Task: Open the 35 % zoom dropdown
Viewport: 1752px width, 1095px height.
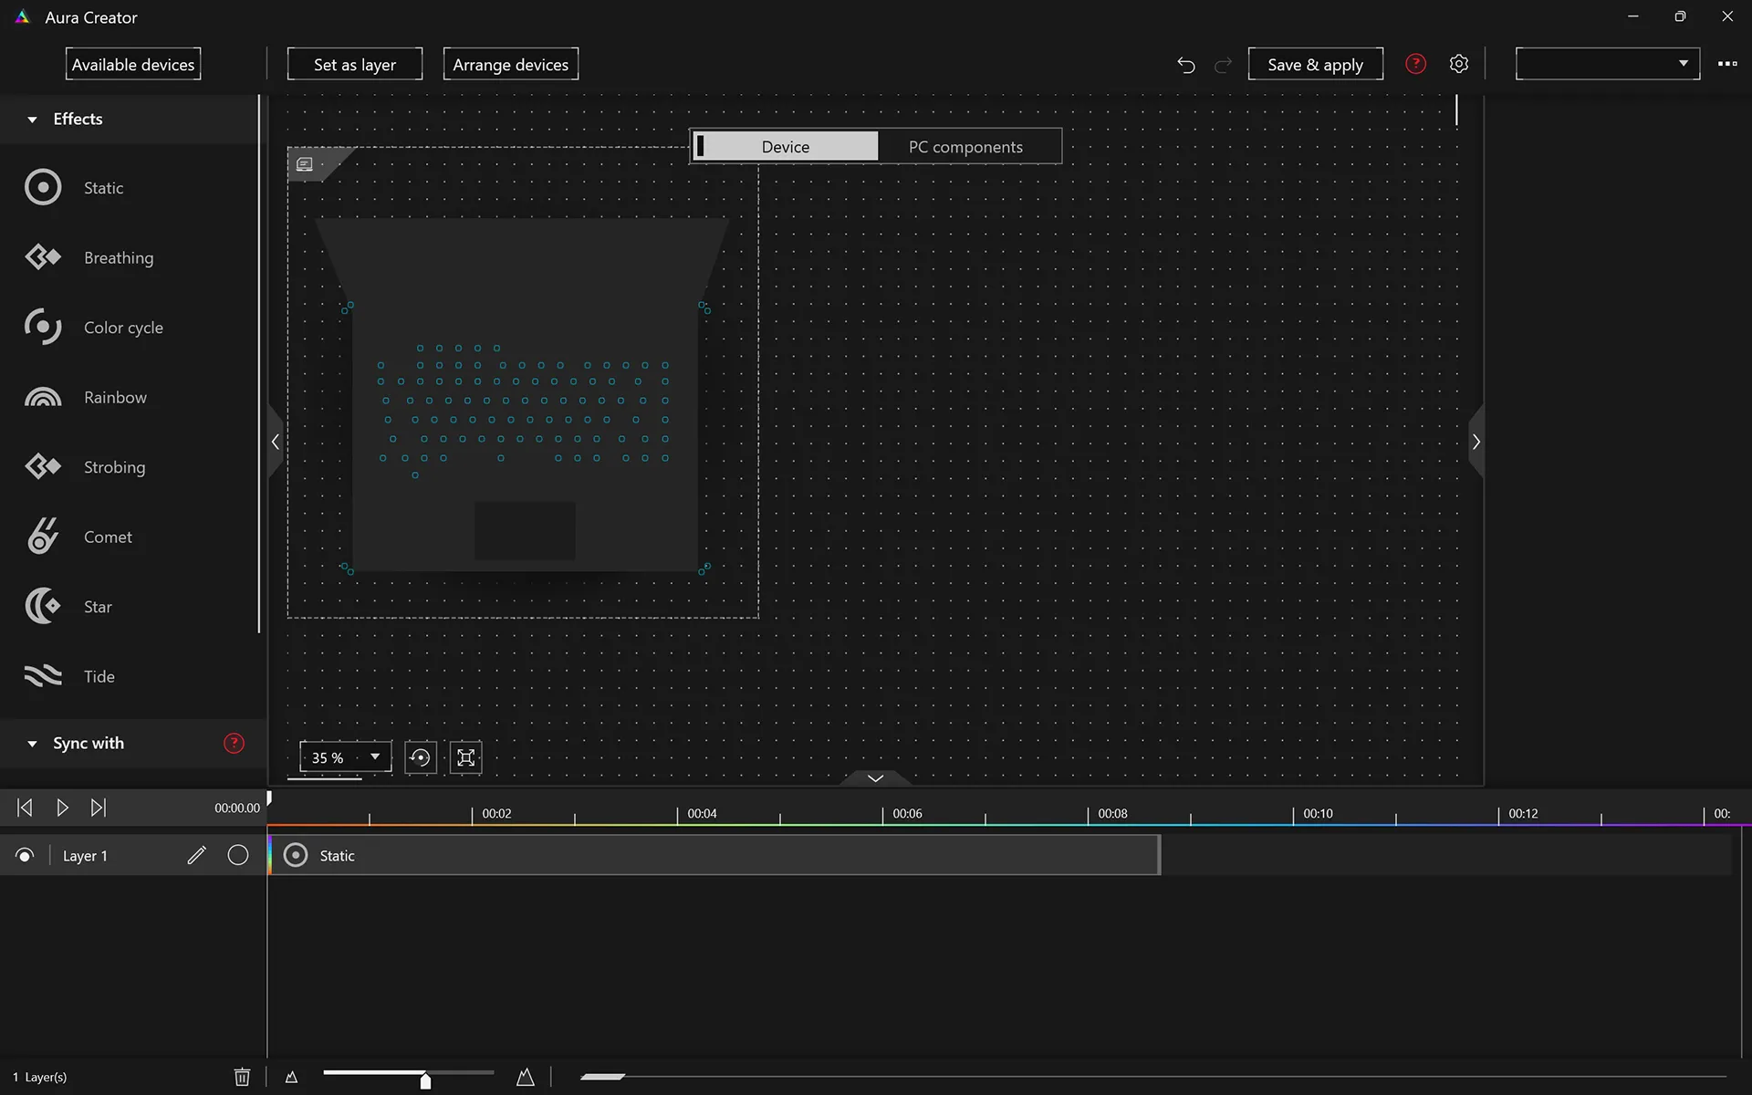Action: [345, 757]
